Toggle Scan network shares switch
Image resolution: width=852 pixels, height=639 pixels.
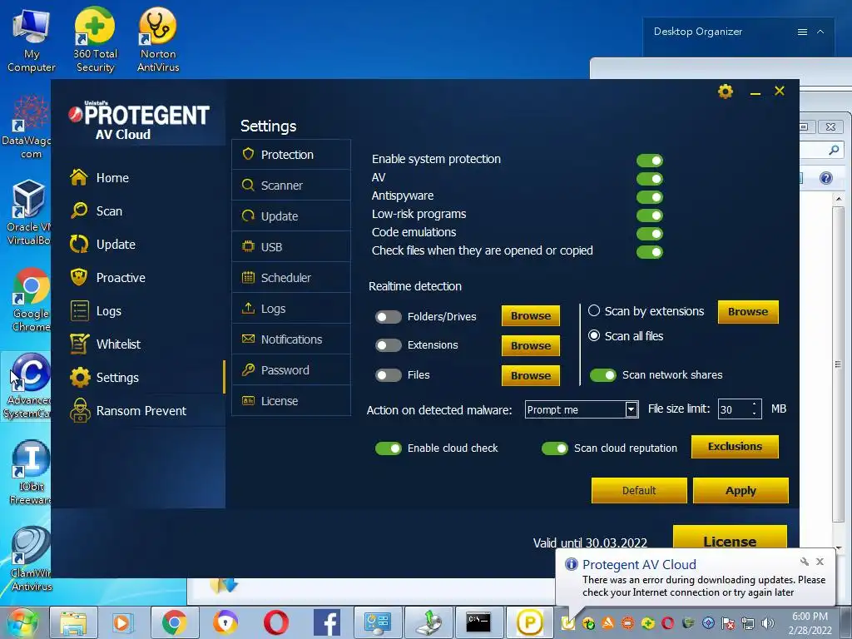tap(603, 375)
